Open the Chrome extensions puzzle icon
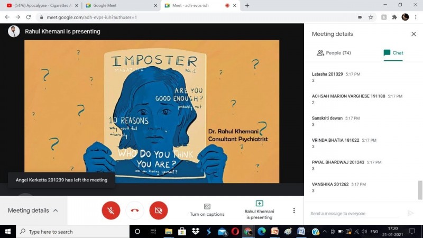The width and height of the screenshot is (423, 238). [394, 17]
